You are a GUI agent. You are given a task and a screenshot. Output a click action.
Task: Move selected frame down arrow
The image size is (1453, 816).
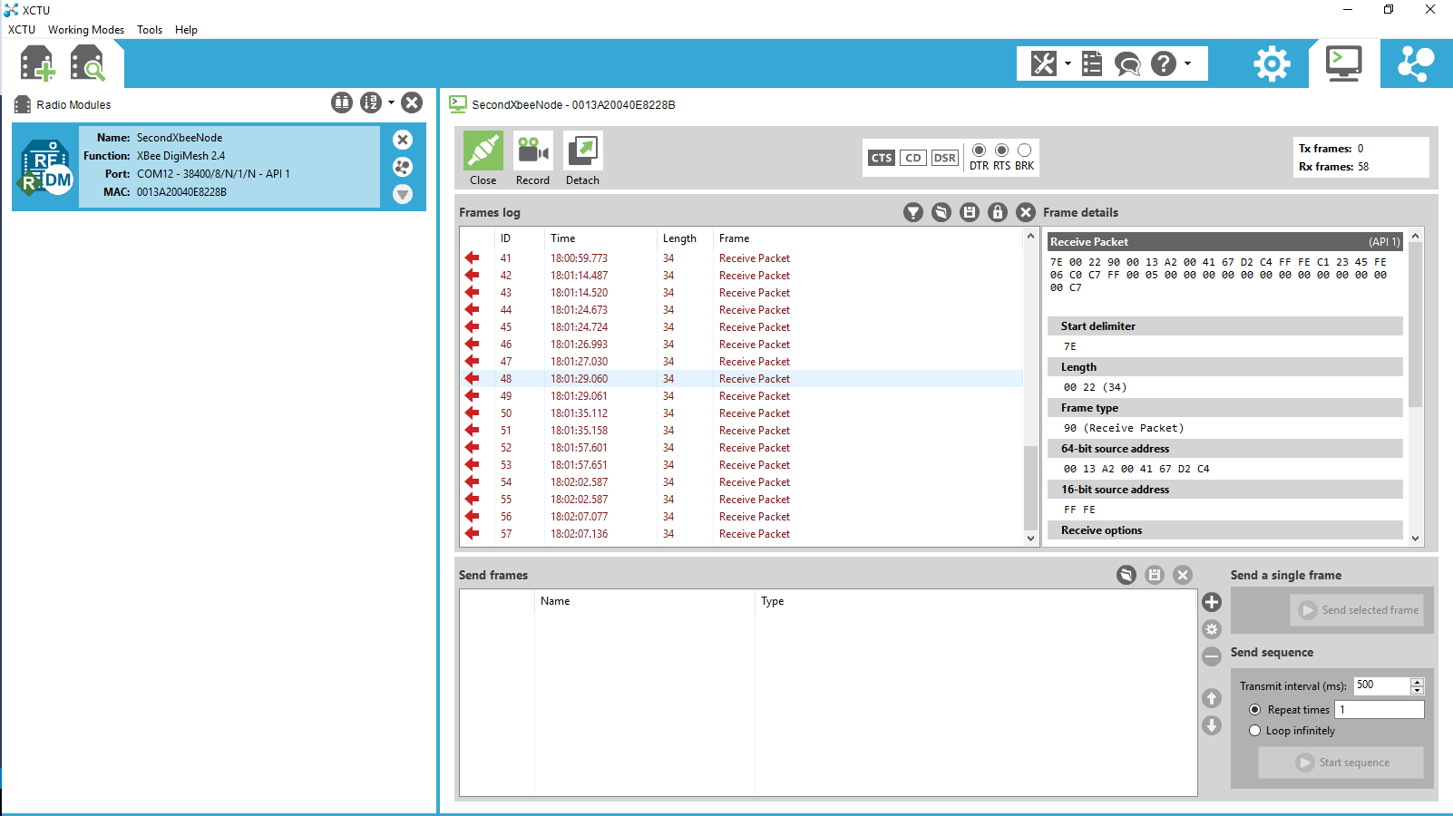point(1212,725)
